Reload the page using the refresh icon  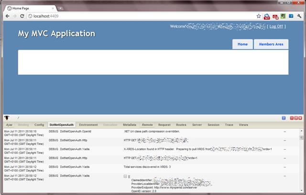23,16
